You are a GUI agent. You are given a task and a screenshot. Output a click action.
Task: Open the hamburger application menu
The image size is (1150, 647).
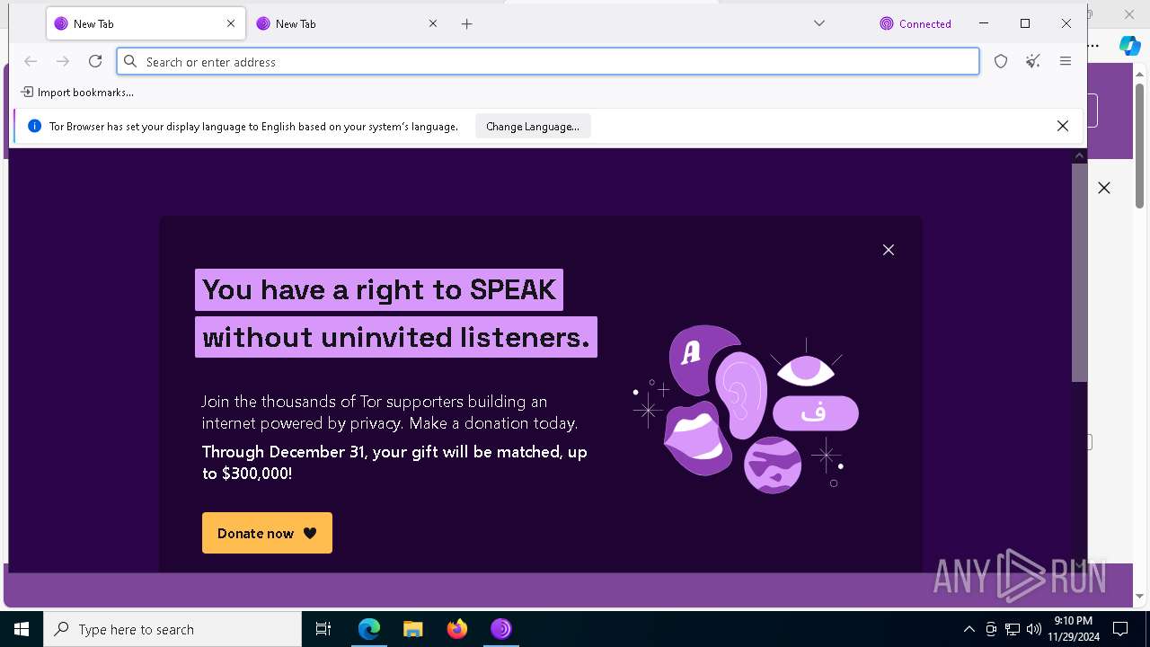[x=1066, y=61]
